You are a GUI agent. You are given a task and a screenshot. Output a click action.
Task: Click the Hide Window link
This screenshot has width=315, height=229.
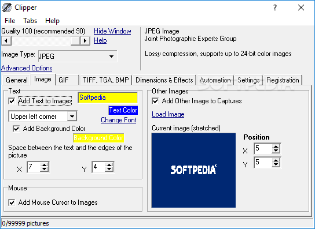pos(112,31)
